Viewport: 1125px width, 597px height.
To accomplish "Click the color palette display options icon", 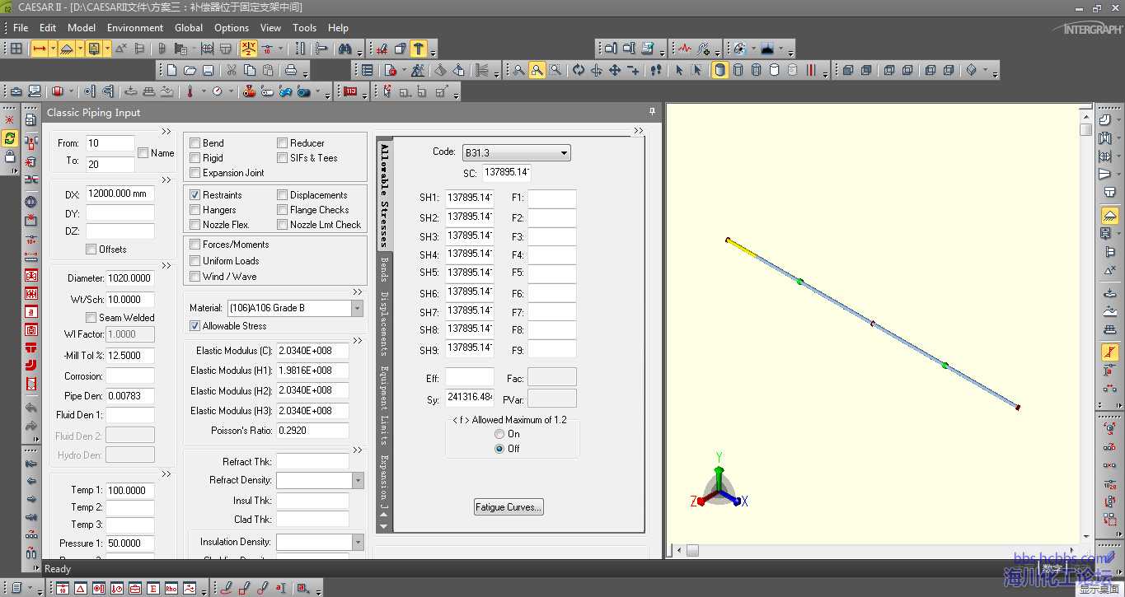I will click(739, 49).
